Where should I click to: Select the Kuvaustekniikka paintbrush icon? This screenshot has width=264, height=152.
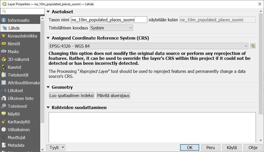coord(4,36)
